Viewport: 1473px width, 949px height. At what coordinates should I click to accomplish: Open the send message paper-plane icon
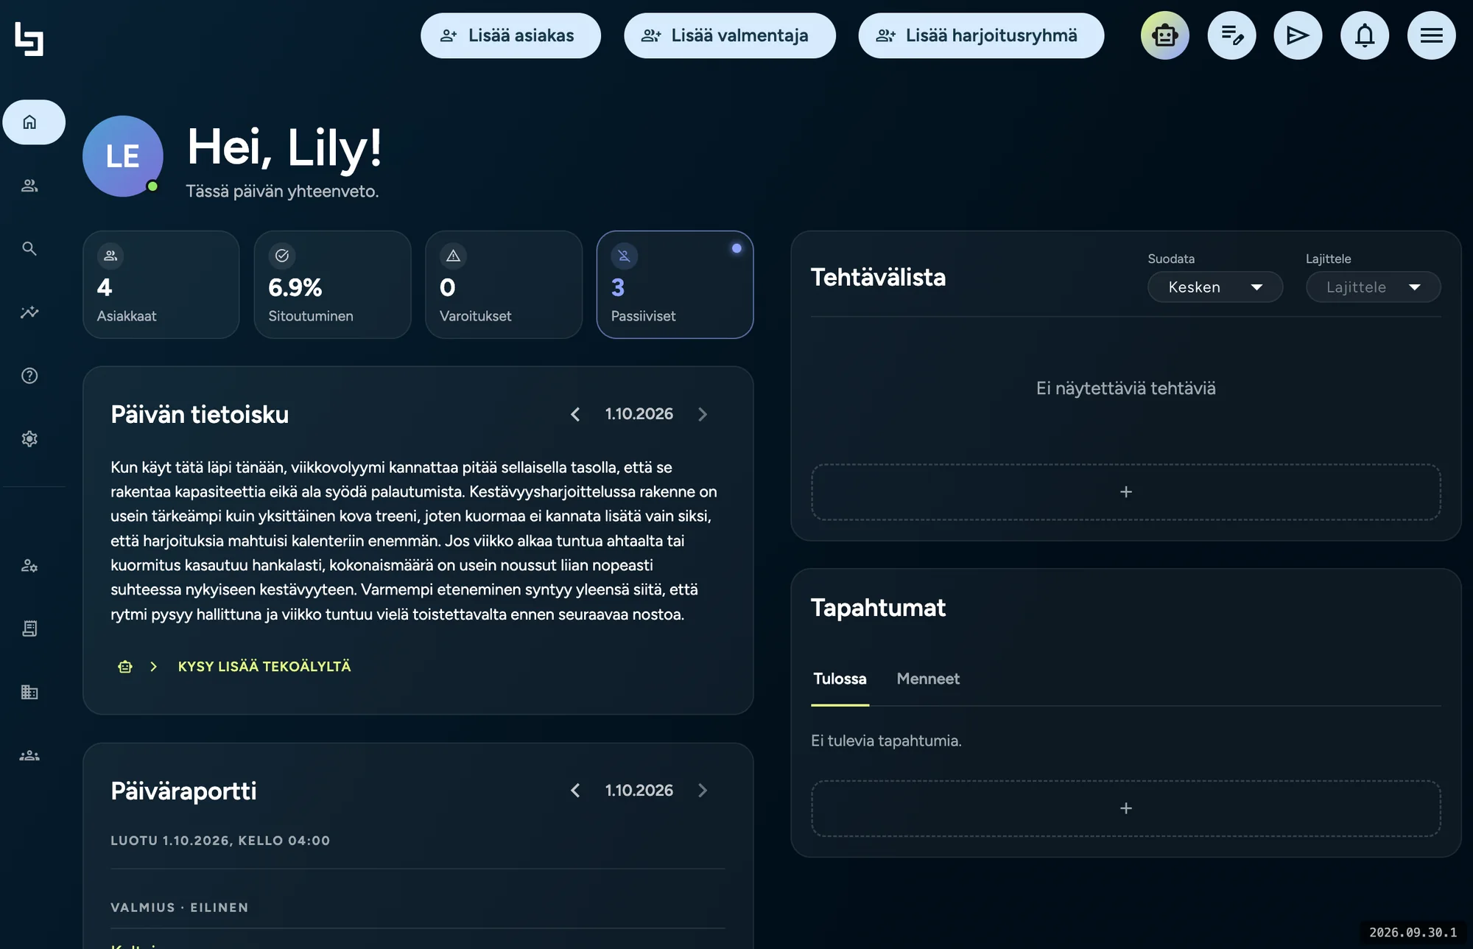[x=1298, y=35]
